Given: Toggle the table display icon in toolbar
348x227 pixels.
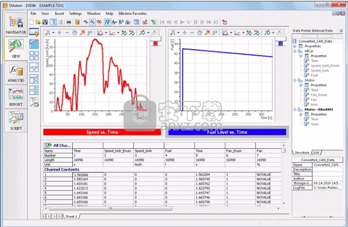Looking at the screenshot, I should (x=136, y=22).
